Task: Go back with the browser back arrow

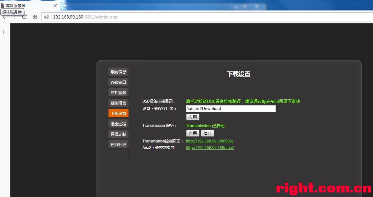Action: (4, 17)
